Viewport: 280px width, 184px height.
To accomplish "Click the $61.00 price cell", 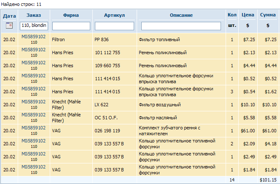I will tap(248, 131).
